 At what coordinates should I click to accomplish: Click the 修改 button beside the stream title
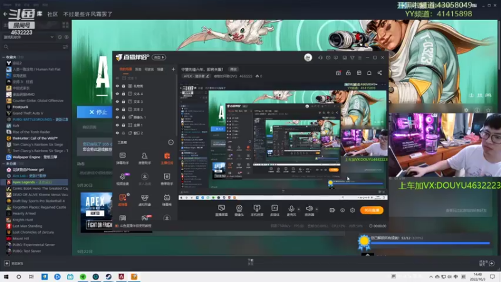click(234, 70)
